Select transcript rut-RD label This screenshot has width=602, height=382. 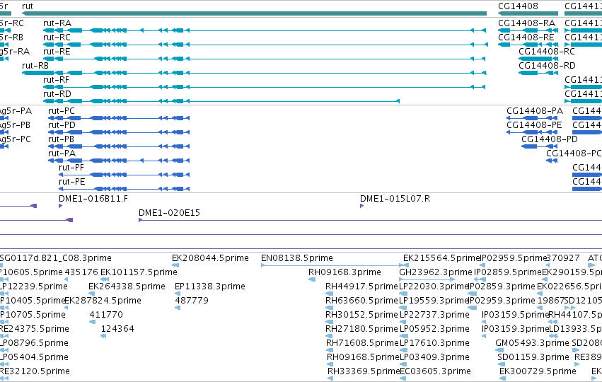pos(57,94)
